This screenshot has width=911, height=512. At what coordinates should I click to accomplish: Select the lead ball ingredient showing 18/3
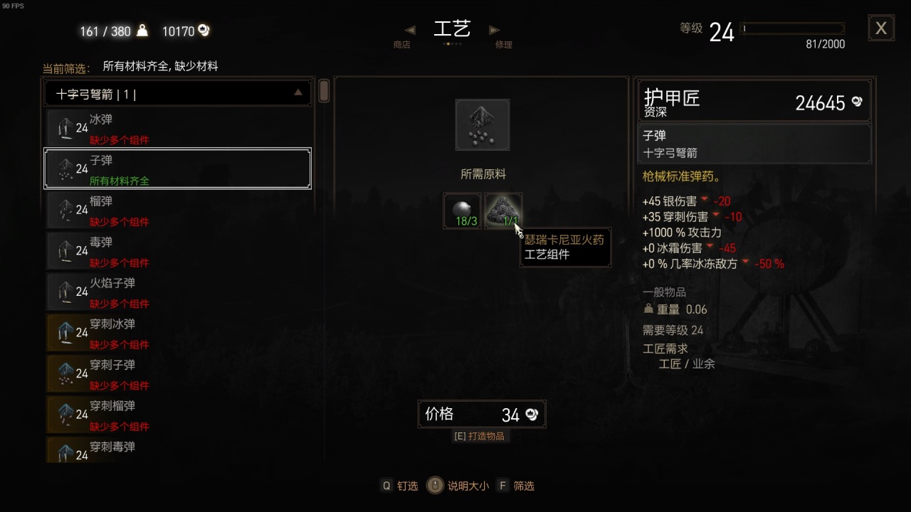(463, 211)
